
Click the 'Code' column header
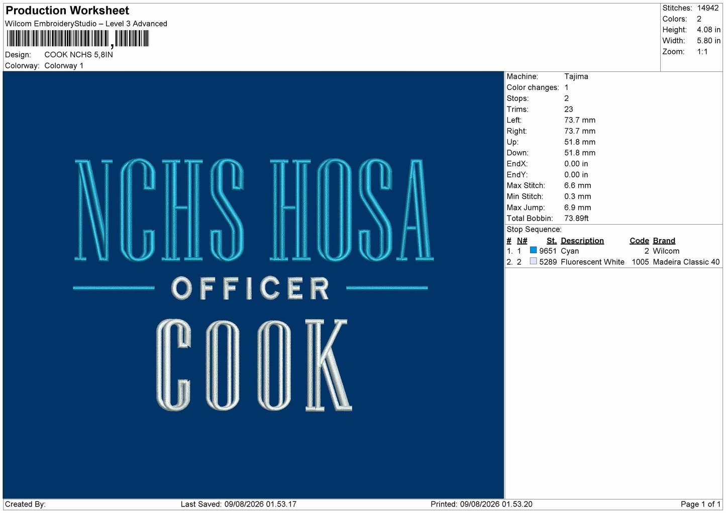click(639, 241)
